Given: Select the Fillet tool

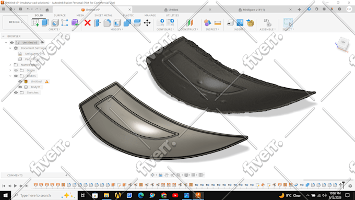Looking at the screenshot, I should 108,22.
